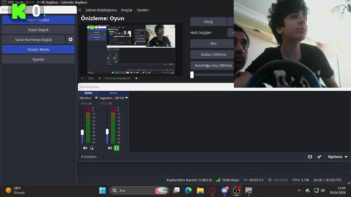
Task: Open Microsoft Edge from taskbar
Action: pos(188,190)
